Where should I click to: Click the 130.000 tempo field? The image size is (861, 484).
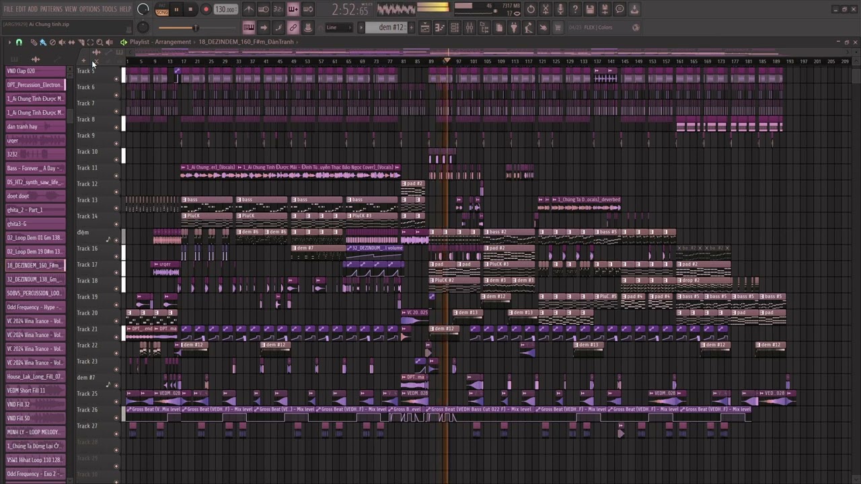(225, 9)
